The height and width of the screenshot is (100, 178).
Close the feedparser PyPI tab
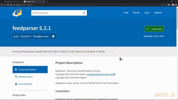pyautogui.click(x=44, y=2)
